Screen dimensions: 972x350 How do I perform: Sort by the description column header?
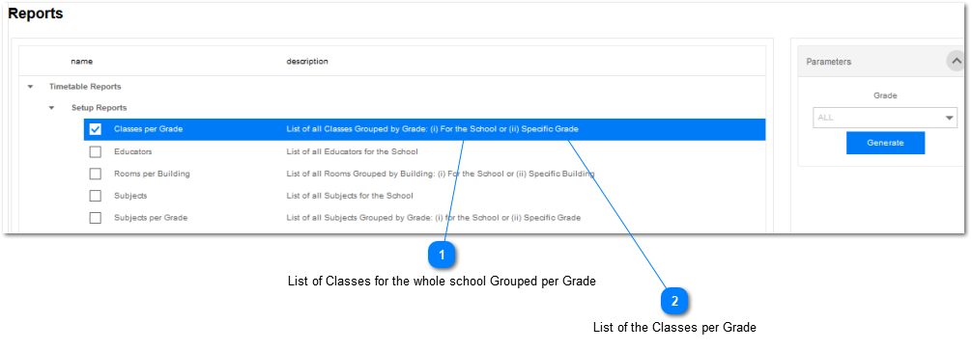click(x=307, y=62)
